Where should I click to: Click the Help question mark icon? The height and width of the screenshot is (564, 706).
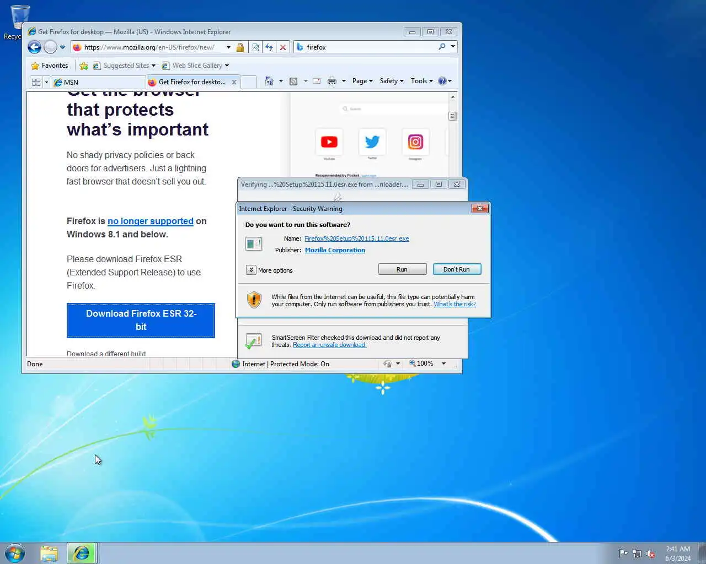tap(442, 81)
